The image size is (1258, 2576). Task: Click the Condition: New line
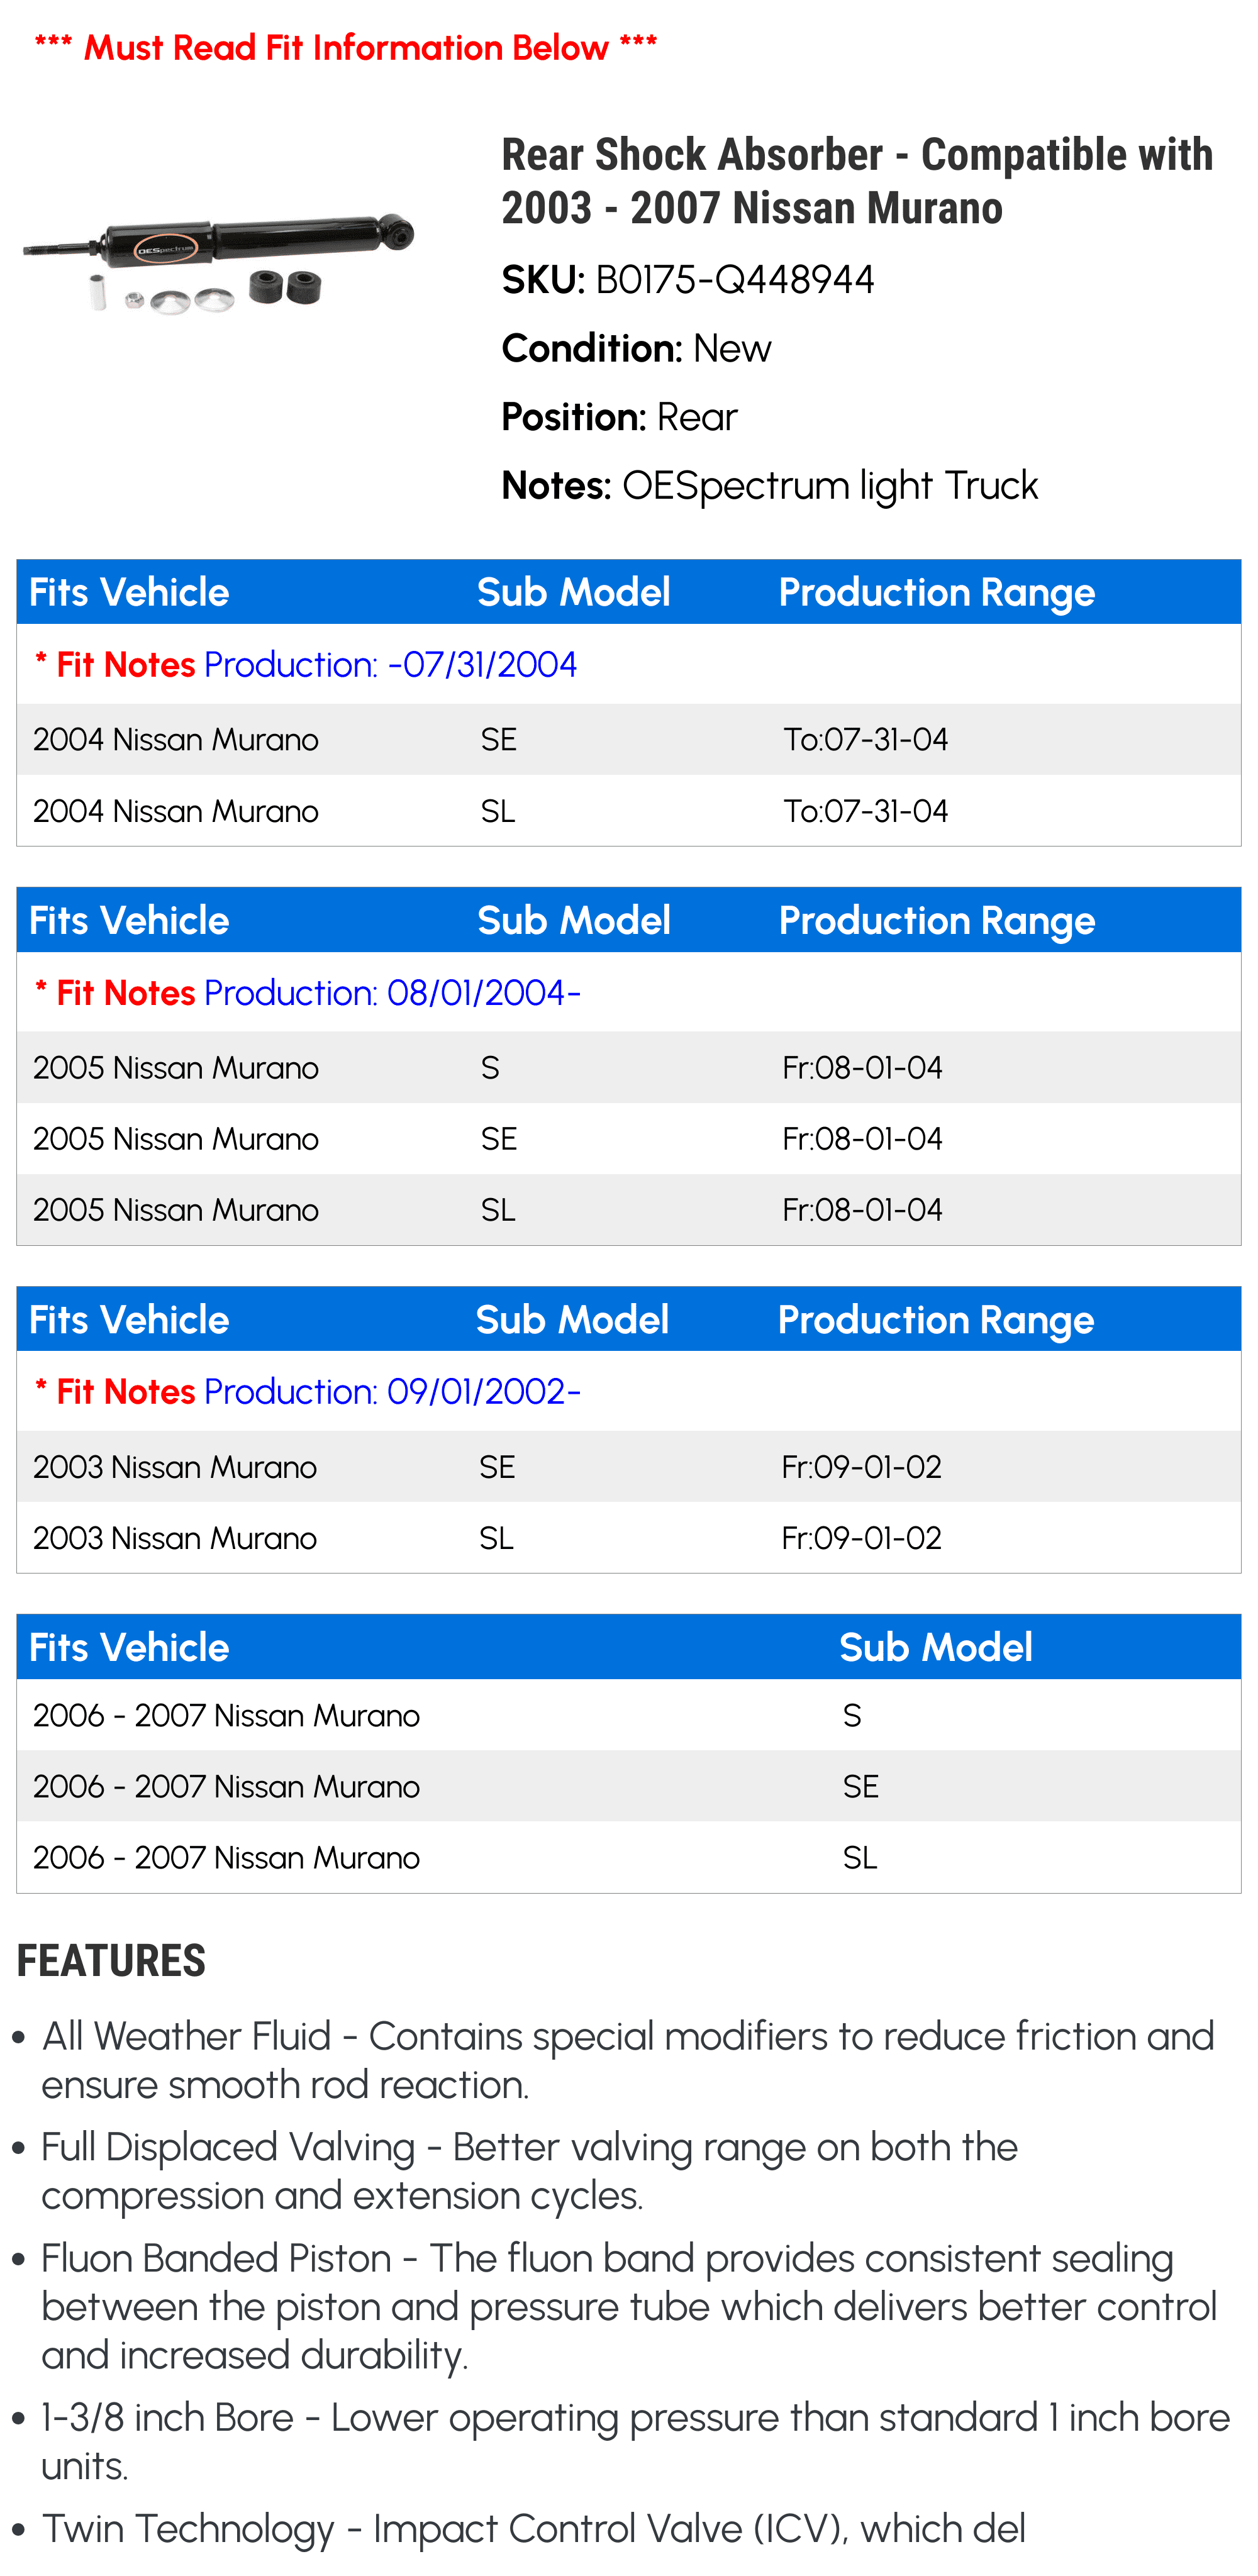coord(636,349)
